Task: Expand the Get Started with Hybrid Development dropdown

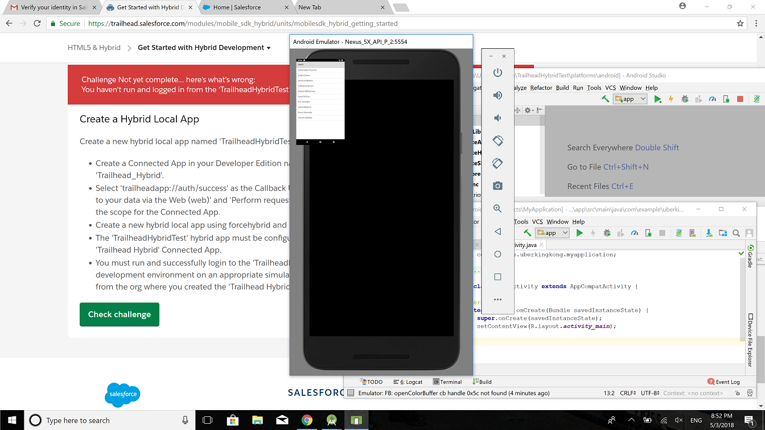Action: click(268, 48)
